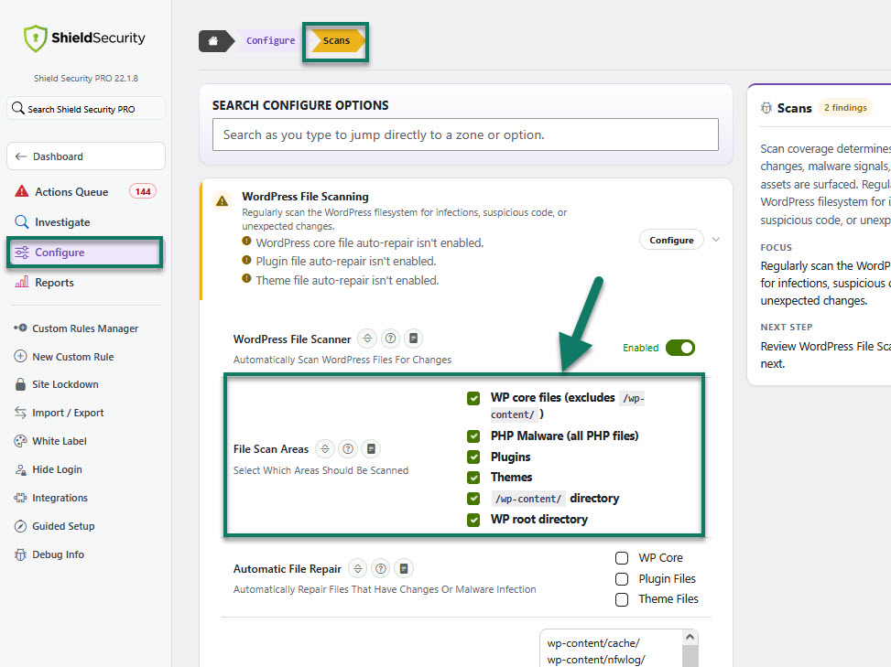The image size is (891, 667).
Task: Click the Debug Info bug icon
Action: coord(20,554)
